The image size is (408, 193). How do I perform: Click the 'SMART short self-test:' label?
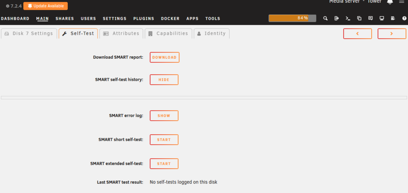pos(121,140)
